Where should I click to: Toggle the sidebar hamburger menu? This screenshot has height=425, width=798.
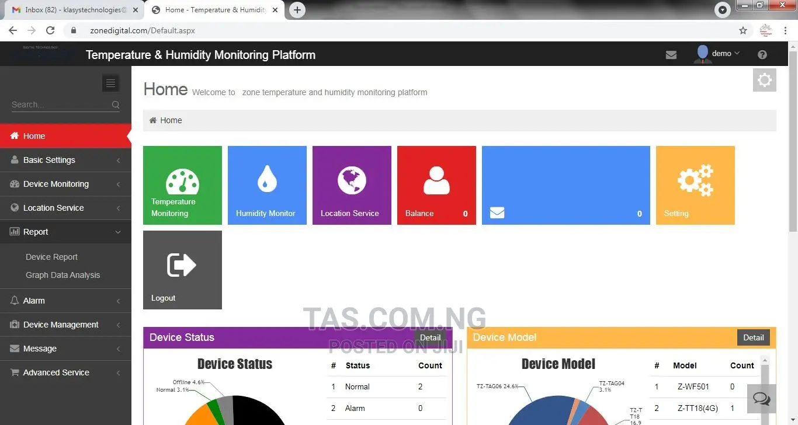pyautogui.click(x=110, y=83)
